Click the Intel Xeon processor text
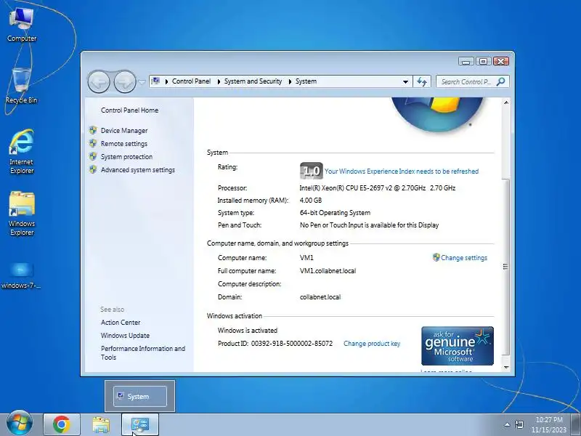Screen dimensions: 581x436 [x=377, y=188]
